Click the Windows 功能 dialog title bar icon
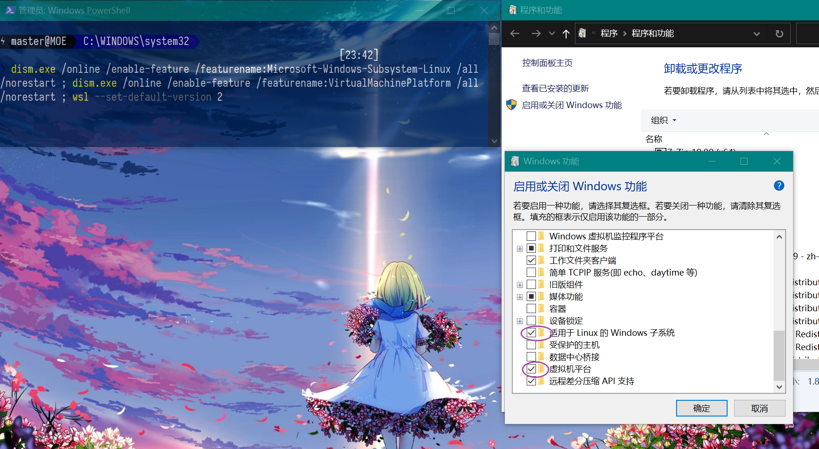819x449 pixels. [x=515, y=161]
